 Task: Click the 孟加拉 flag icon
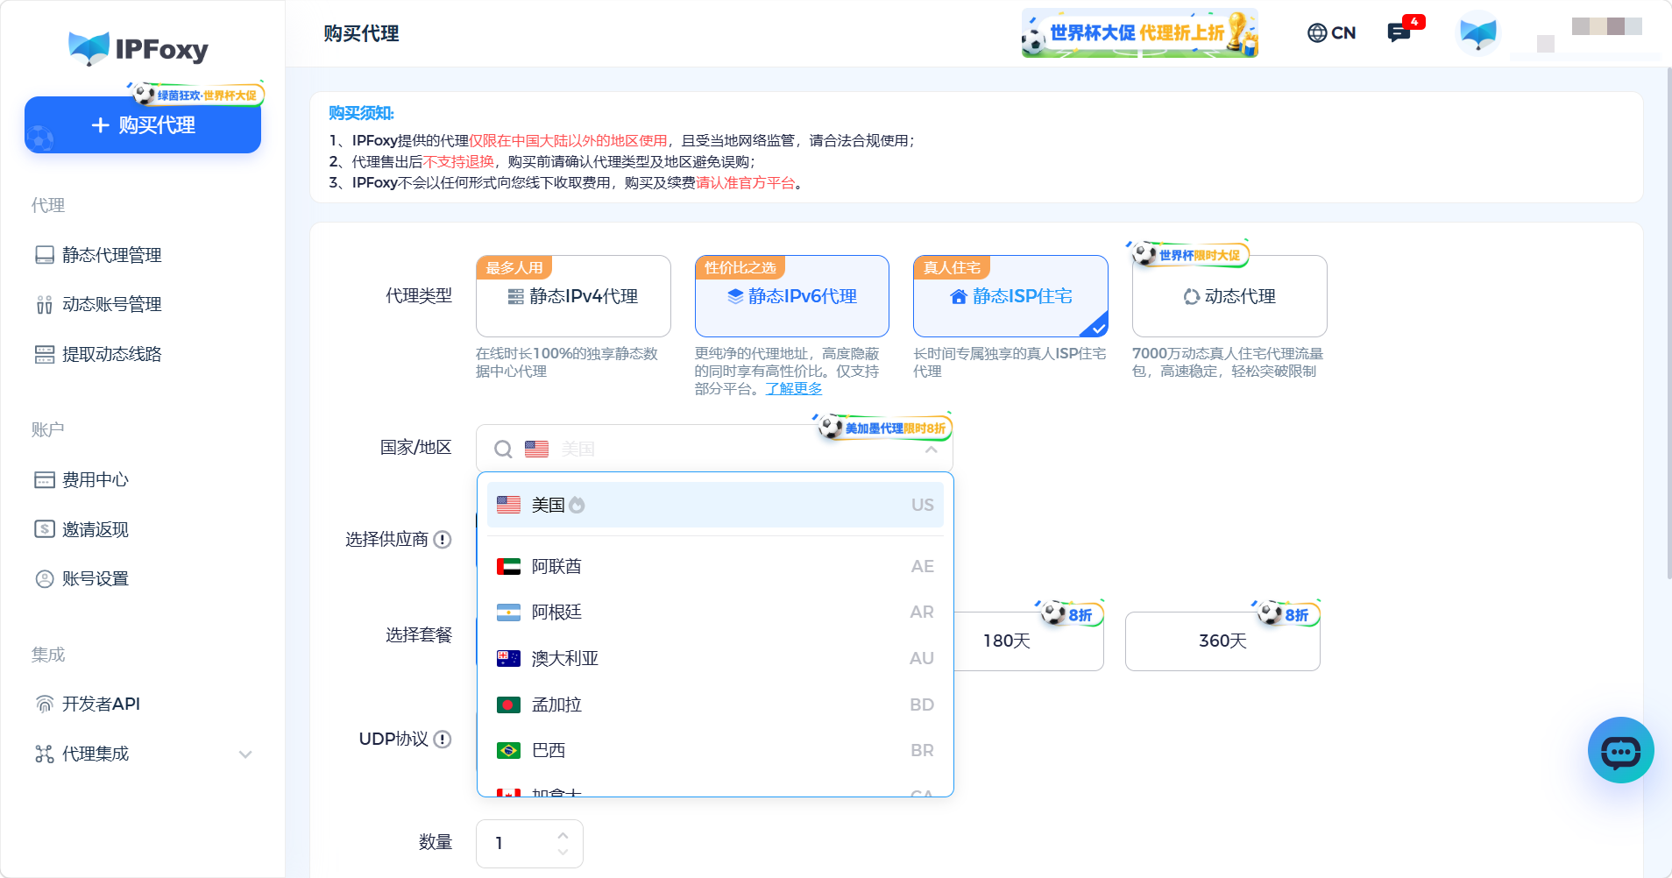(508, 705)
